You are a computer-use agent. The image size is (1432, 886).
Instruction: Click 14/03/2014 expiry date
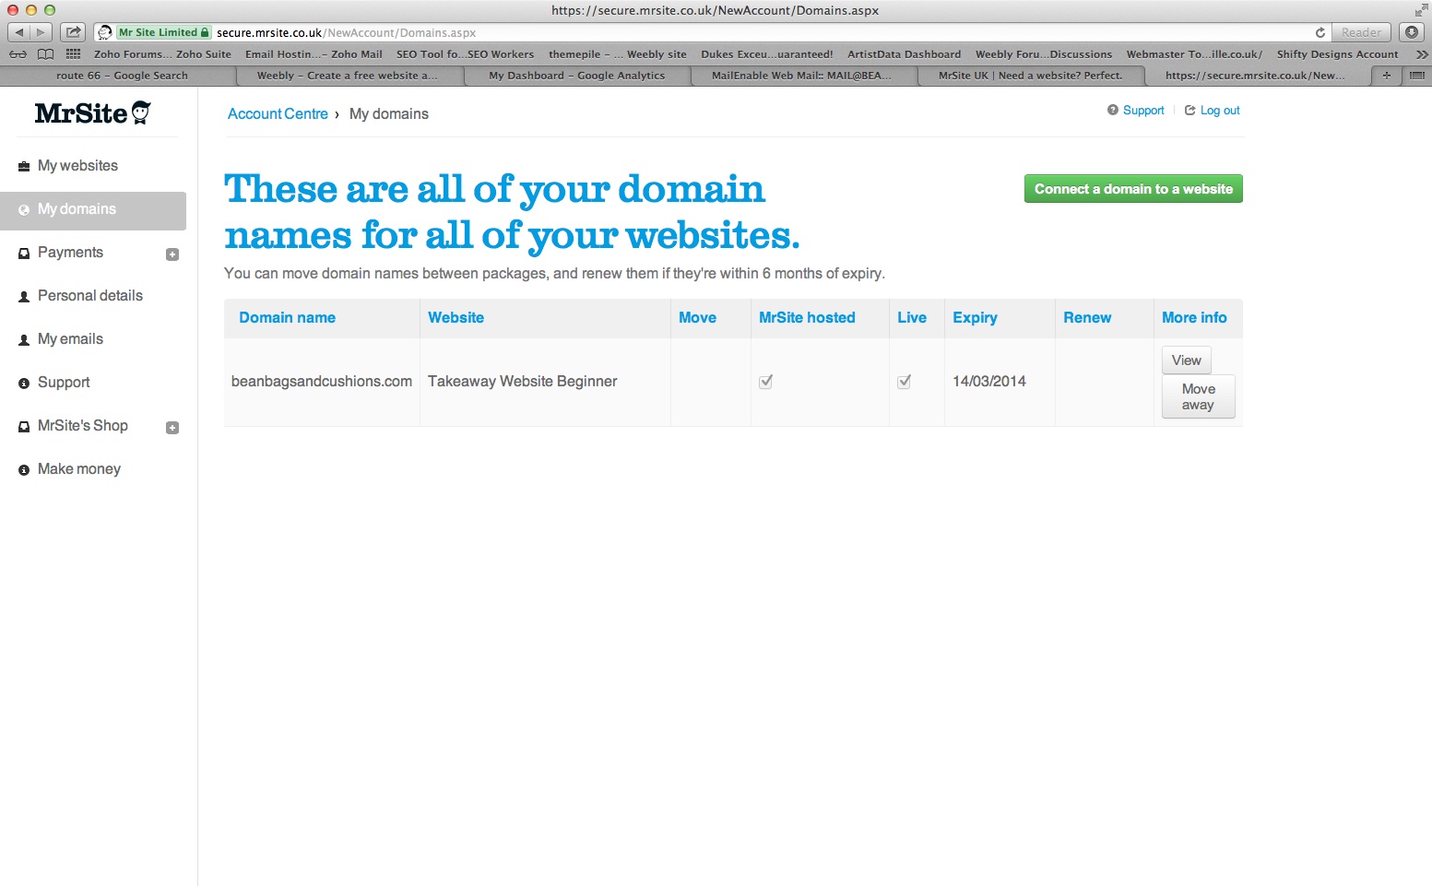pyautogui.click(x=989, y=382)
